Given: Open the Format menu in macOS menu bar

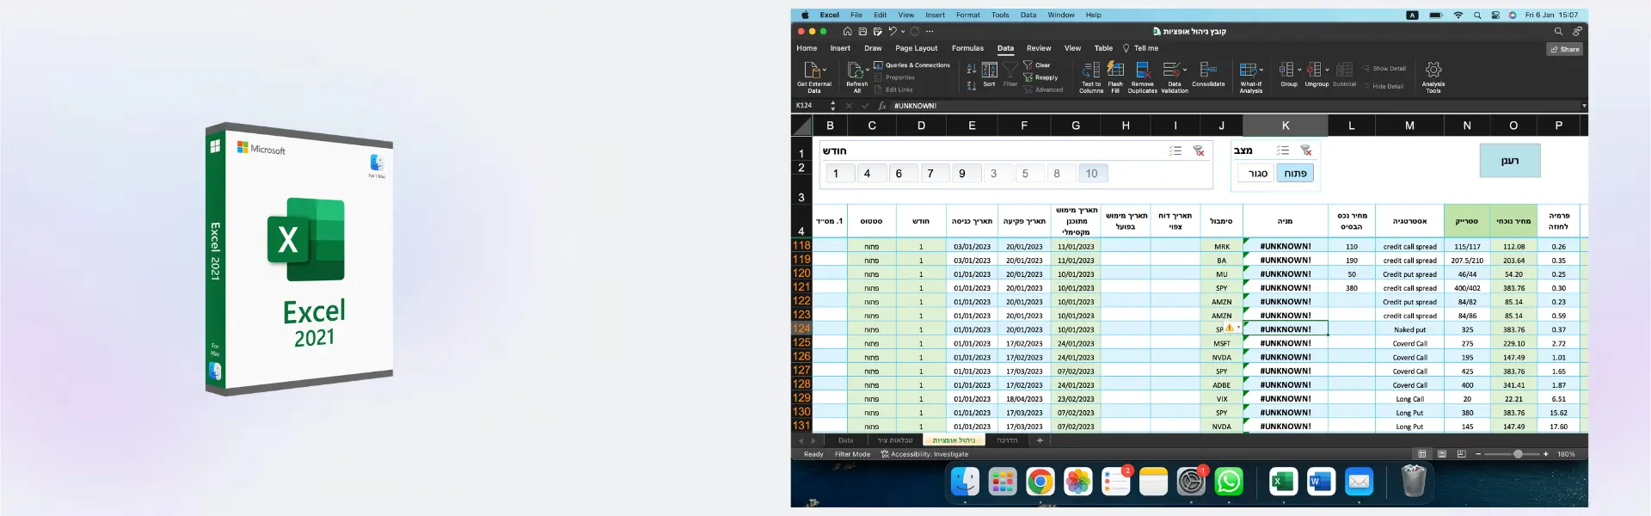Looking at the screenshot, I should pos(967,15).
